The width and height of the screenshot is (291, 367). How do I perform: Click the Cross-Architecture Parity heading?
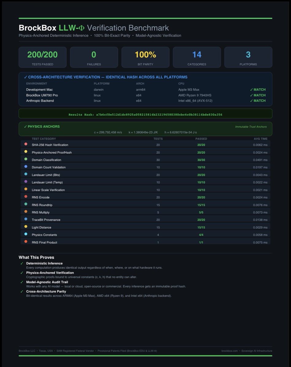click(x=46, y=291)
